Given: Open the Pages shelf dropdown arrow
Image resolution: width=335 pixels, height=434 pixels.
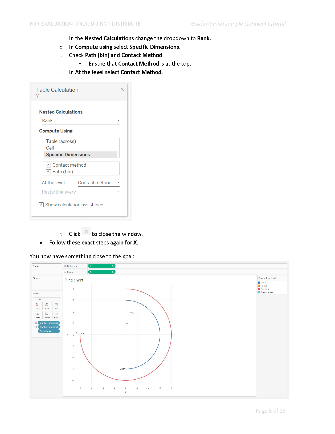Looking at the screenshot, I should coord(60,266).
